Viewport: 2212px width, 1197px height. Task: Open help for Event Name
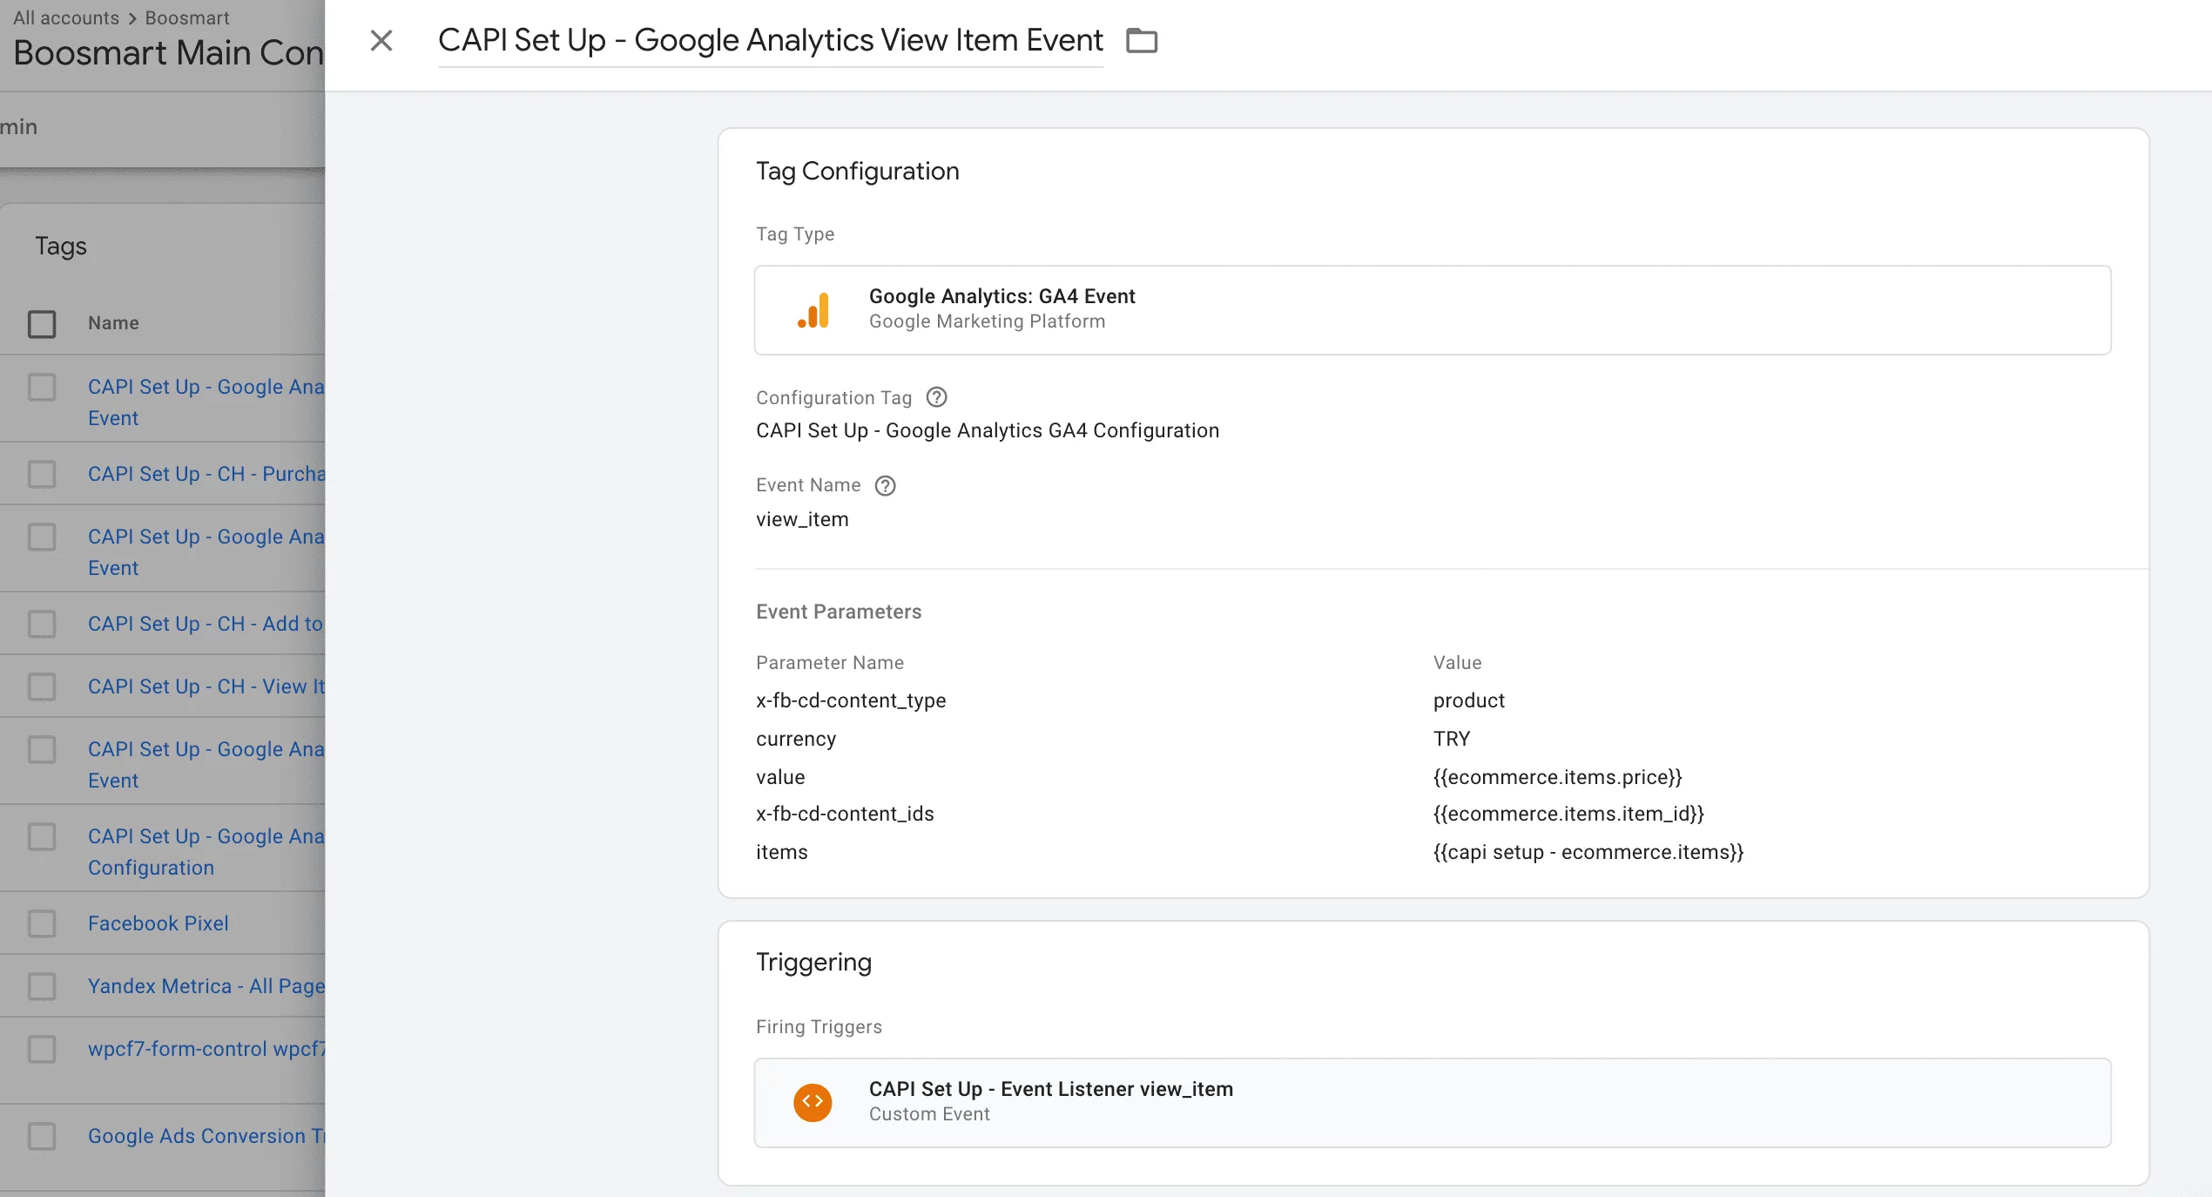coord(885,485)
